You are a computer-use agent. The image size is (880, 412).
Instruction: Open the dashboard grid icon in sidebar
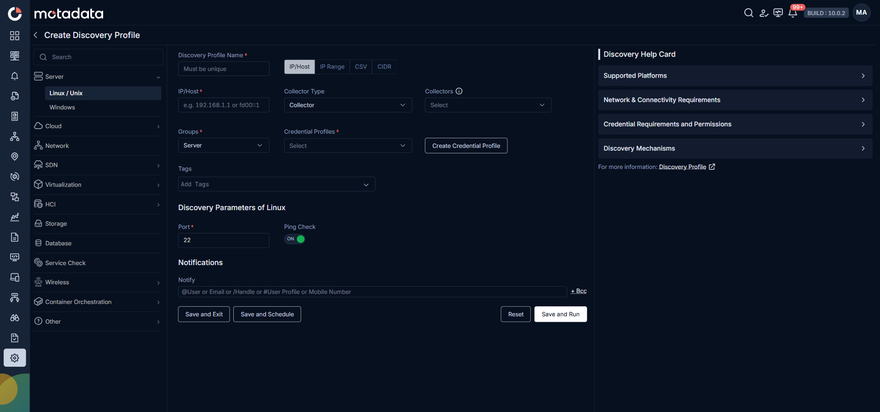(x=15, y=36)
